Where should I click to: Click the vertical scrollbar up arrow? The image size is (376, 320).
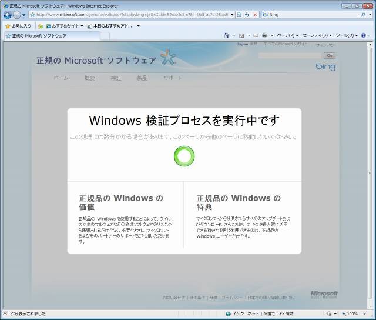(x=370, y=45)
